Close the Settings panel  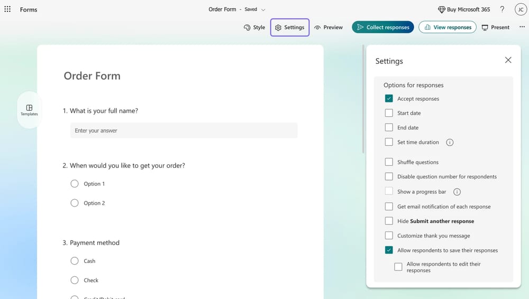click(508, 60)
